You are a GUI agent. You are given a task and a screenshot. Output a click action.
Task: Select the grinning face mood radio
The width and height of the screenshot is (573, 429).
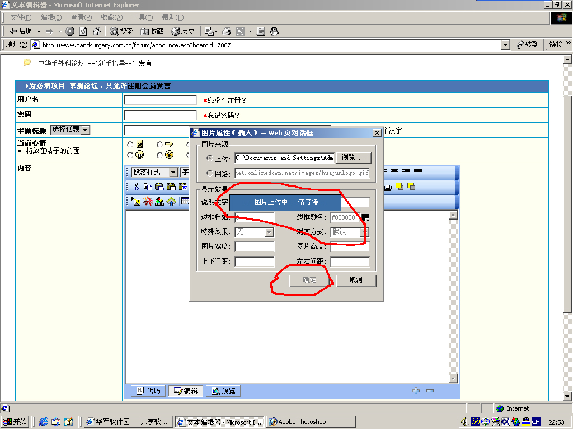tap(130, 155)
